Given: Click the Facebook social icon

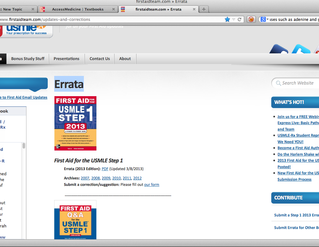Looking at the screenshot, I should click(x=278, y=49).
